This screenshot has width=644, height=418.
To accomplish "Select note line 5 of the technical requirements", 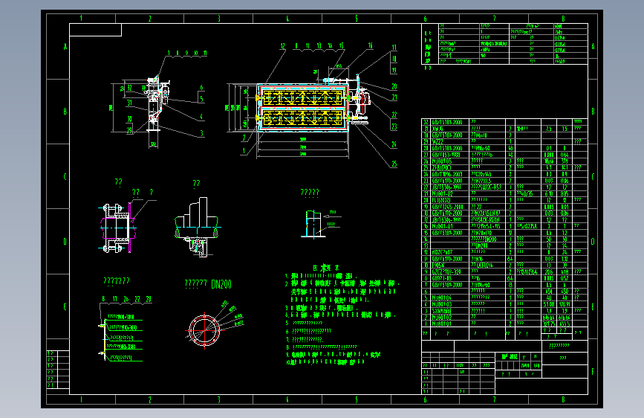I will point(305,323).
